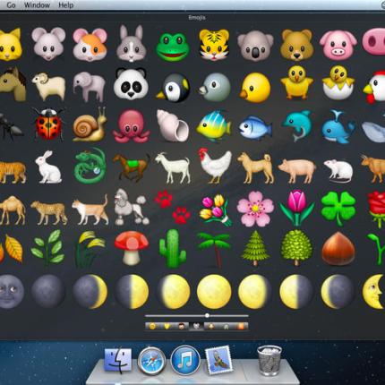385x385 pixels.
Task: Click the white full-body mouse emoji
Action: (x=338, y=171)
